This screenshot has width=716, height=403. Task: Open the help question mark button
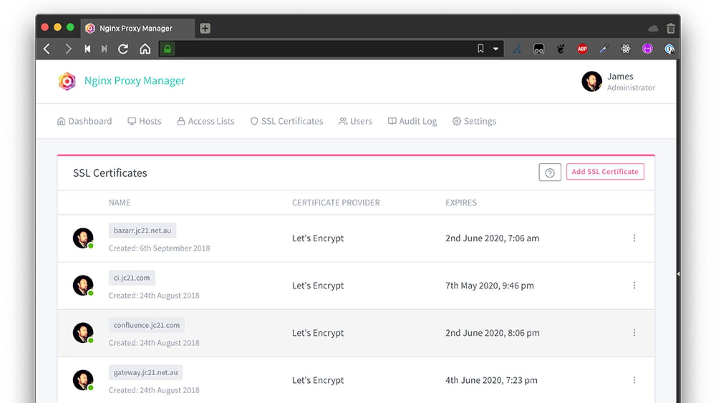tap(550, 172)
